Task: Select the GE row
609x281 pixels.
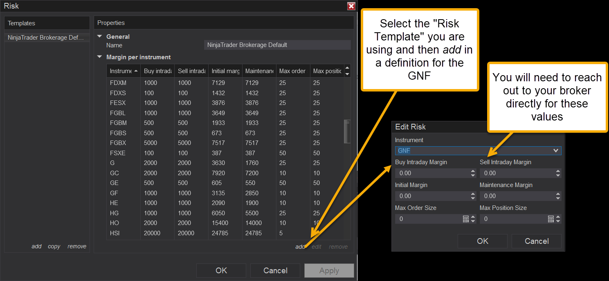Action: point(225,183)
